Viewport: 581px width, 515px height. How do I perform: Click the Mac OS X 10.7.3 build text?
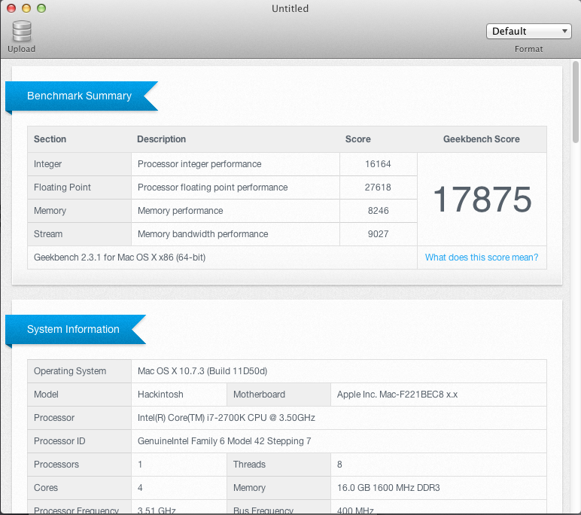point(202,371)
